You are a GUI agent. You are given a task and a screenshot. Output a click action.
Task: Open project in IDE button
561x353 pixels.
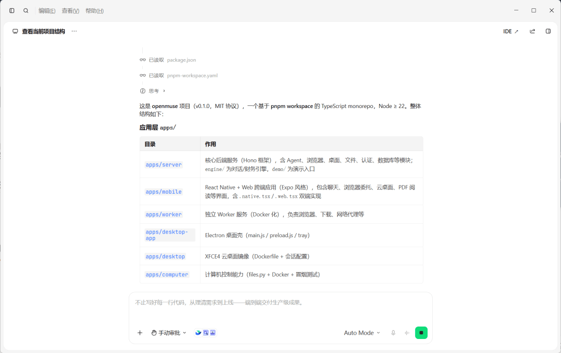coord(511,32)
